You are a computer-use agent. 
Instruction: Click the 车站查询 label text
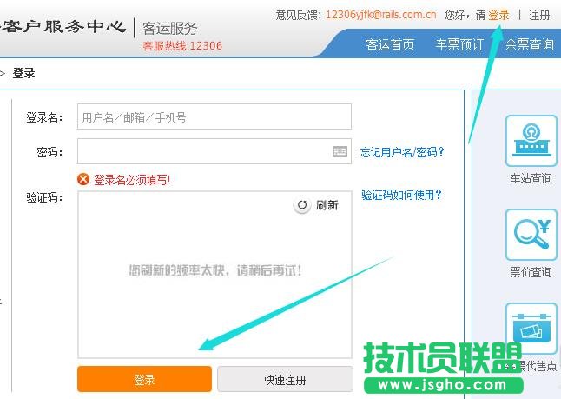click(x=531, y=178)
